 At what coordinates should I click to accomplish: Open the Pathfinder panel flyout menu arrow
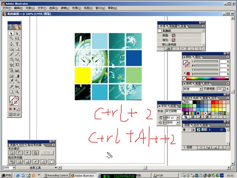tap(53, 145)
